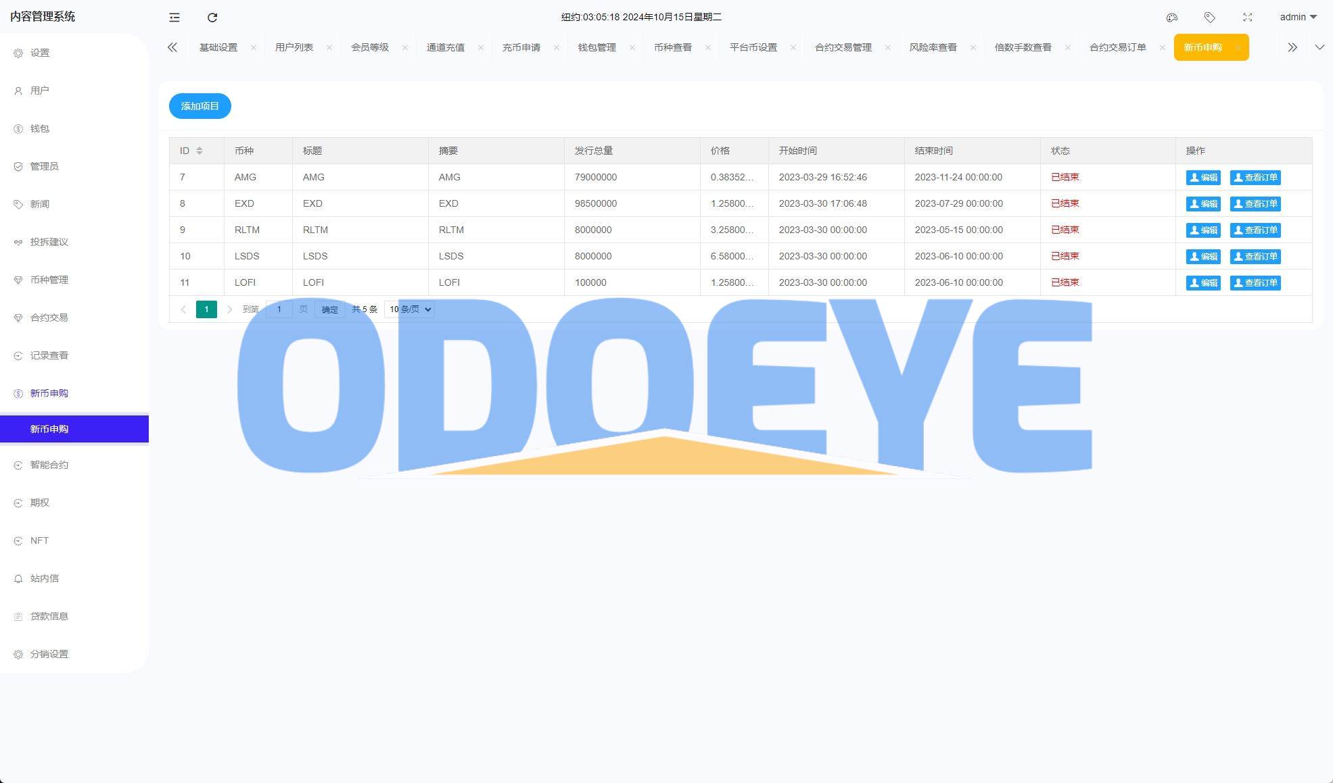Close the 钱包管理 tab
Image resolution: width=1333 pixels, height=783 pixels.
(632, 47)
